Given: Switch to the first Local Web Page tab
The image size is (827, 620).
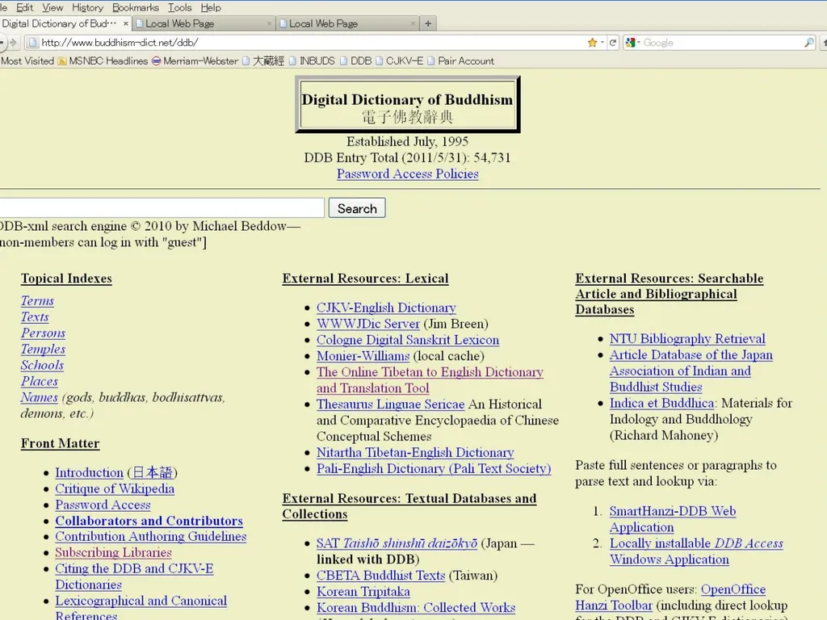Looking at the screenshot, I should pos(204,23).
